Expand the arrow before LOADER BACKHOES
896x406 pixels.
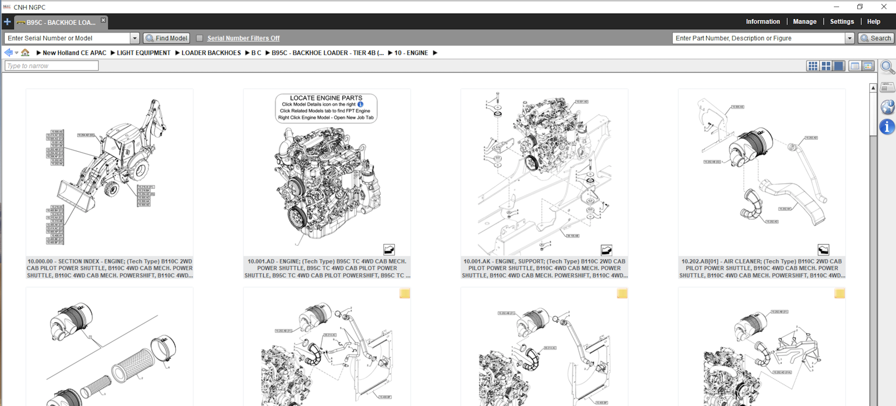click(x=177, y=53)
